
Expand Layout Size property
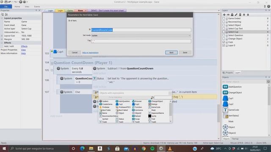(2, 35)
